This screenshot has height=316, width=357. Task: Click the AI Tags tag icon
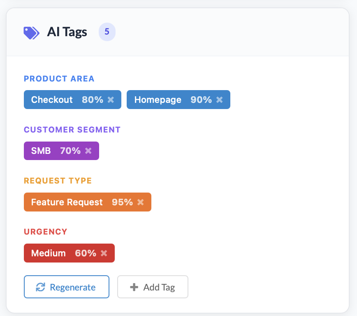click(x=31, y=33)
